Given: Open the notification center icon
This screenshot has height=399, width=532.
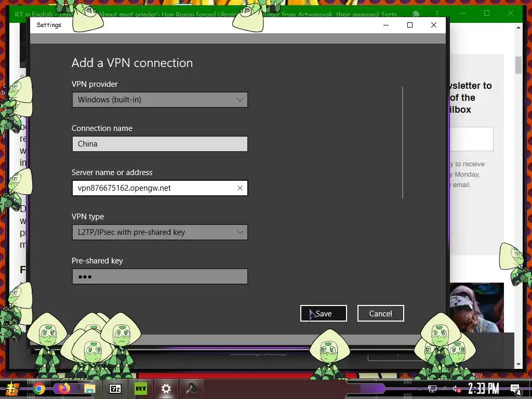Looking at the screenshot, I should point(516,389).
